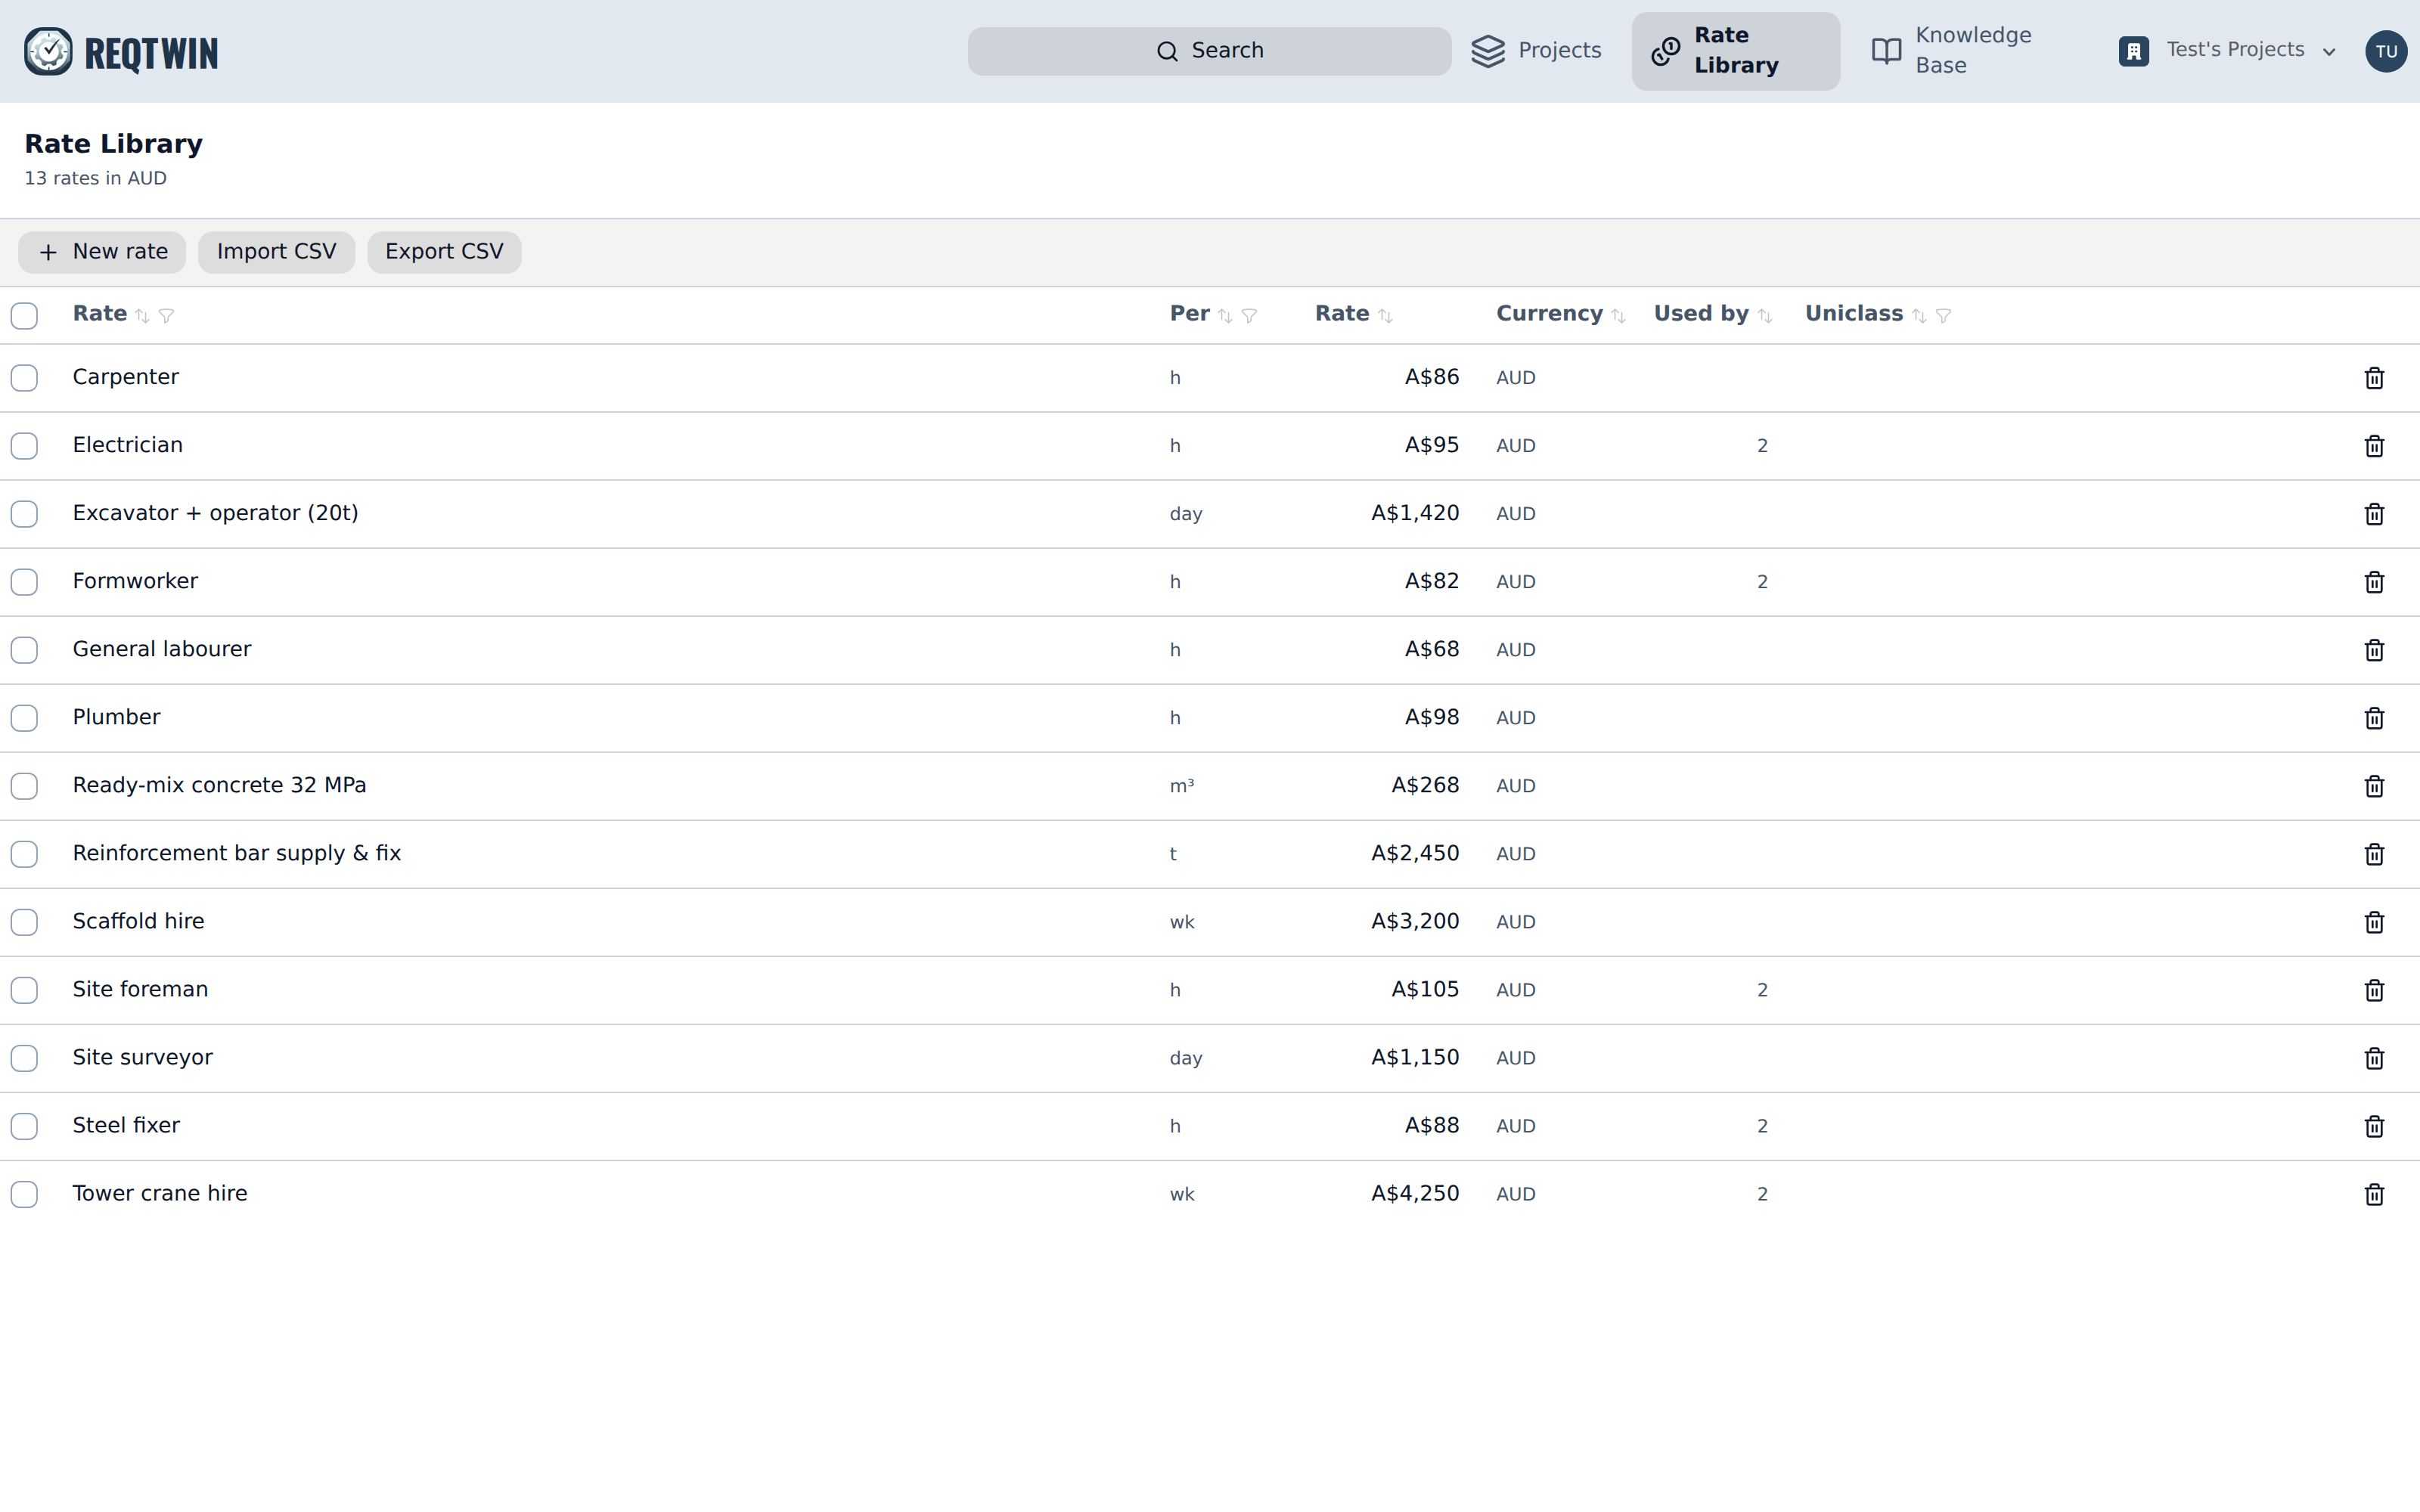Go to the Projects tab
The height and width of the screenshot is (1512, 2420).
coord(1536,51)
